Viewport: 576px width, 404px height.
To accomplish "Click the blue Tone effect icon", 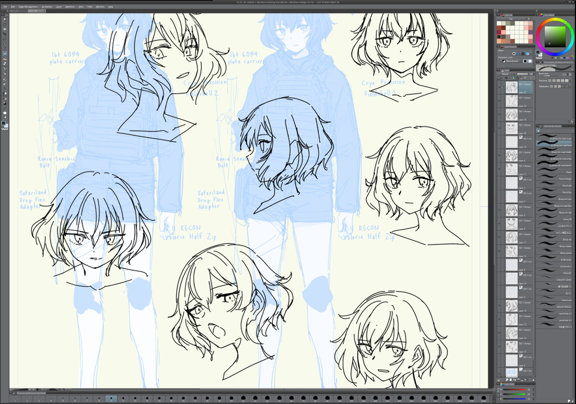I will (518, 53).
